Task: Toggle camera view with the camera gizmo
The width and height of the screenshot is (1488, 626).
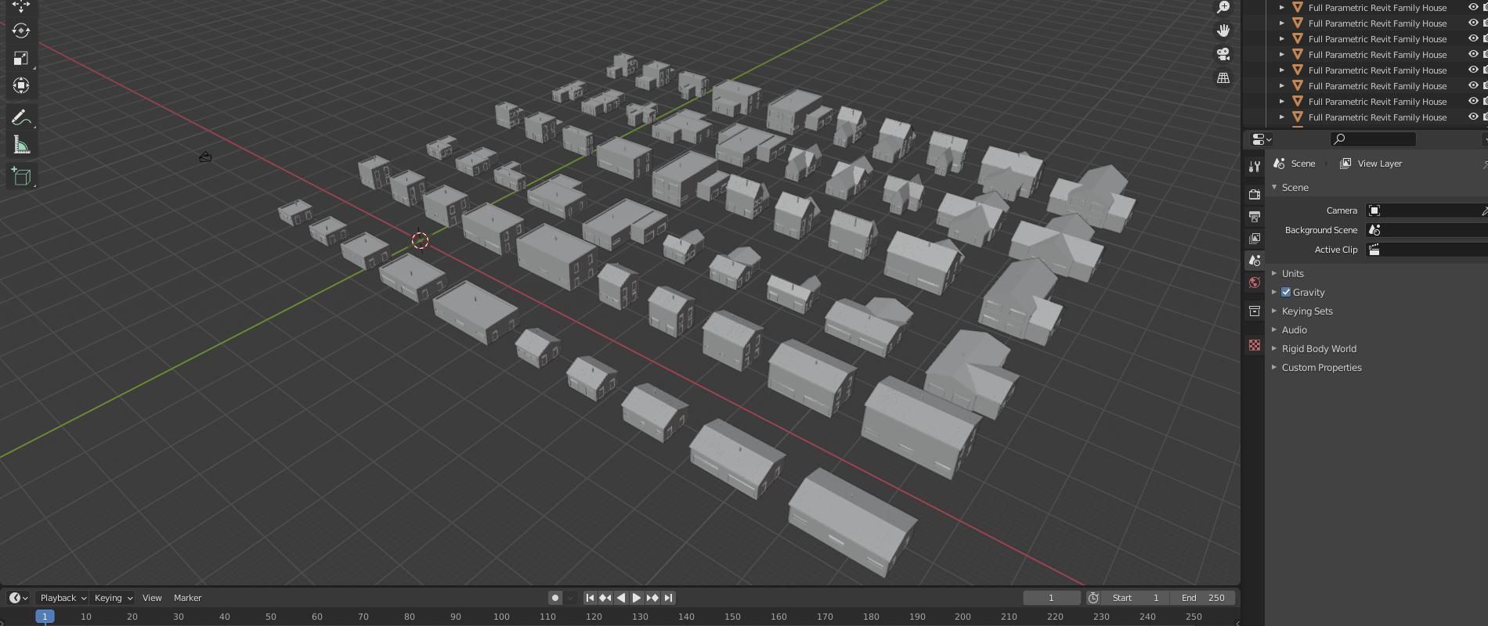Action: pos(1223,54)
